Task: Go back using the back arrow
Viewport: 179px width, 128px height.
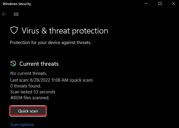Action: (x=4, y=14)
